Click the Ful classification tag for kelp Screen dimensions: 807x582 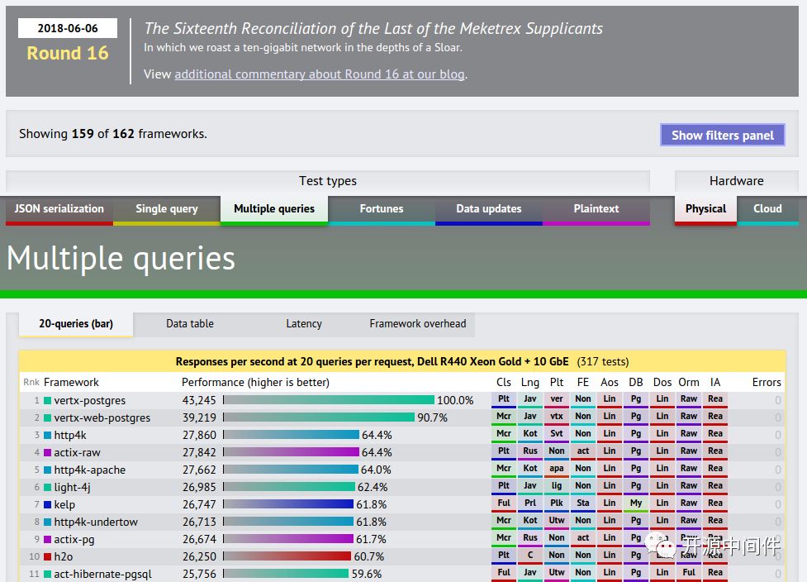point(504,503)
